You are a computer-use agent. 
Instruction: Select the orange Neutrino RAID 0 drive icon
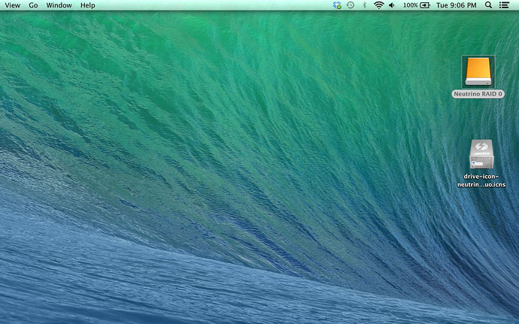[x=478, y=71]
